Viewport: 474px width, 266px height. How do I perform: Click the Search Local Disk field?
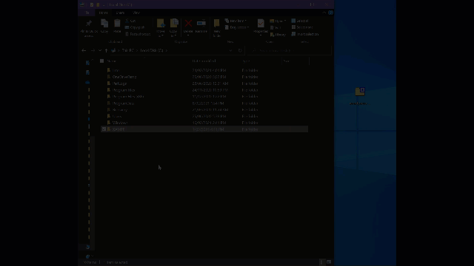pyautogui.click(x=290, y=50)
